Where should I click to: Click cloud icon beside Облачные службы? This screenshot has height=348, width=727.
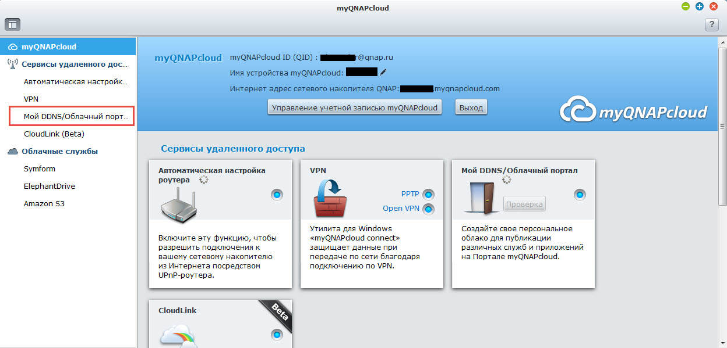tap(13, 152)
